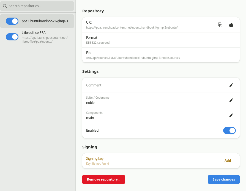Click 'Key file not found' warning
The height and width of the screenshot is (191, 246).
[97, 164]
